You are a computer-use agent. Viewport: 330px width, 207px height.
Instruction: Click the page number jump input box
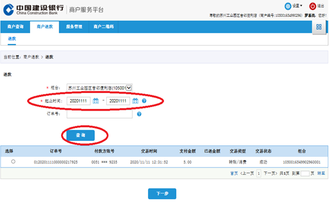tap(305, 173)
